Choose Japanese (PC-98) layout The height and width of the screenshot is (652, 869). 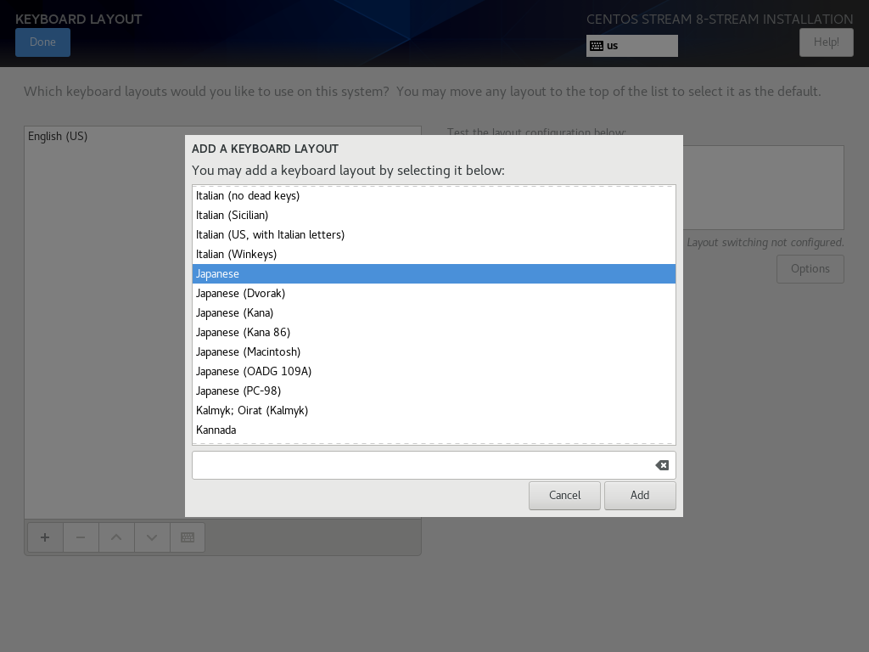click(434, 391)
